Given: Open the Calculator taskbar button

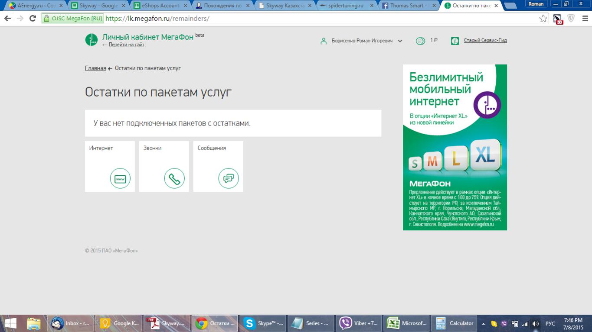Looking at the screenshot, I should coord(455,323).
